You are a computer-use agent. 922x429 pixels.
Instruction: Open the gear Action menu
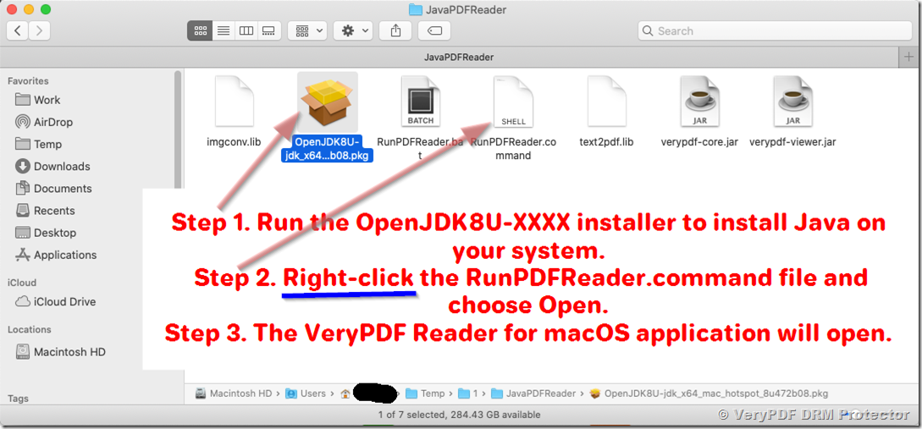(353, 30)
